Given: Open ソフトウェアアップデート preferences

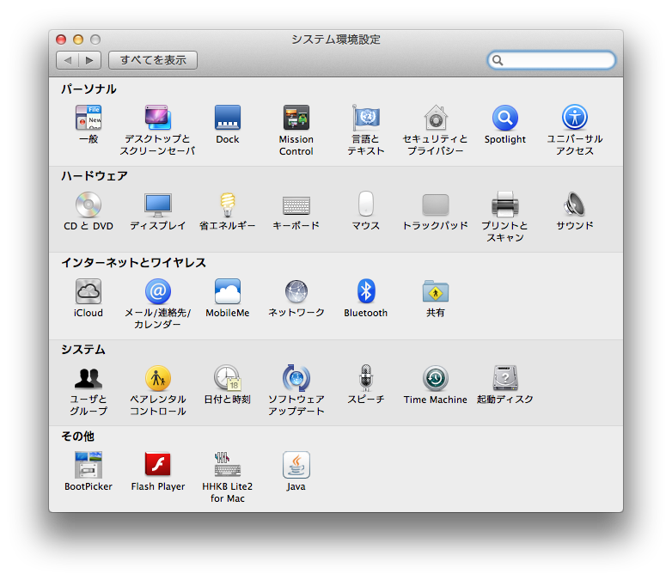Looking at the screenshot, I should 296,378.
